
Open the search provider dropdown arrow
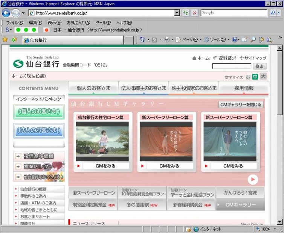(279, 13)
